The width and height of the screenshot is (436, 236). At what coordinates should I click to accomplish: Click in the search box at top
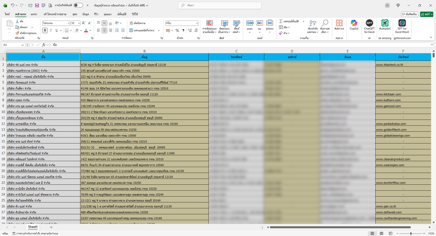coord(220,5)
